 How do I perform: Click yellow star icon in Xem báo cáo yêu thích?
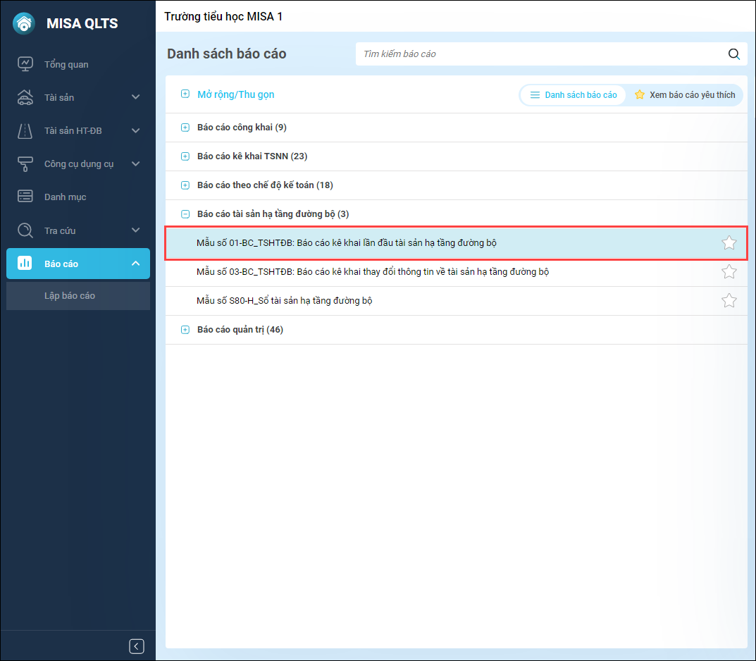pos(639,94)
